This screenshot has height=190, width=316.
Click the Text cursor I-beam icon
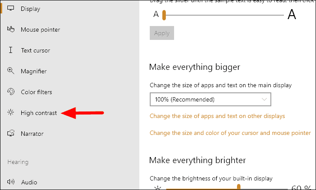[11, 50]
